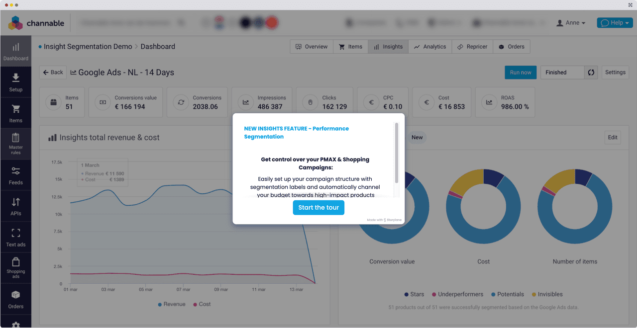Screen dimensions: 637x328
Task: Select the Dashboard icon in sidebar
Action: (x=15, y=50)
